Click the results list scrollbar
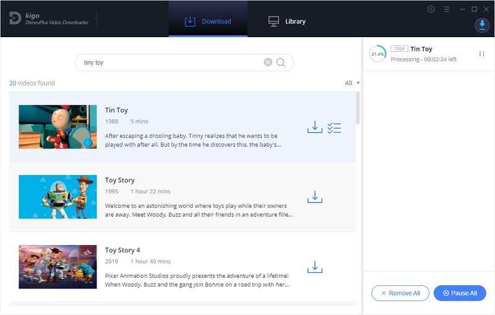 [x=358, y=108]
